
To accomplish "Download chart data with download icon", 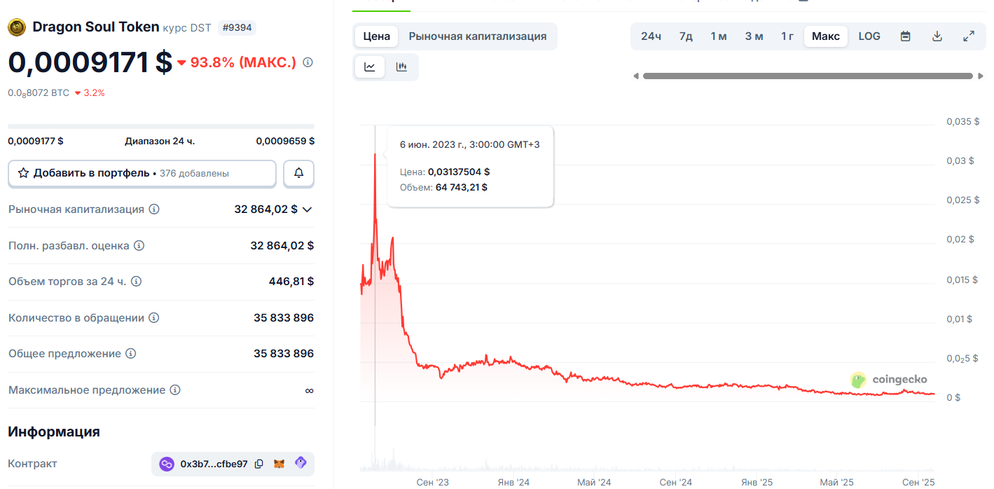I will (x=937, y=36).
